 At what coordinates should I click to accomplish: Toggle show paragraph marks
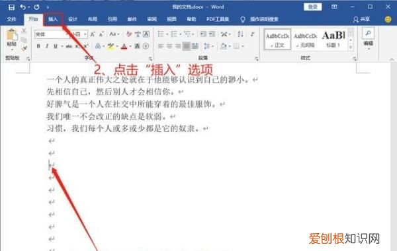tap(253, 34)
